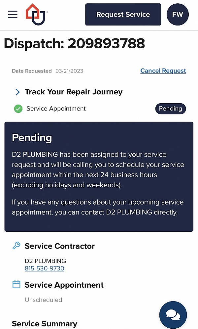Viewport: 198px width, 329px height.
Task: Click the Dispatch 209893788 heading
Action: 74,44
